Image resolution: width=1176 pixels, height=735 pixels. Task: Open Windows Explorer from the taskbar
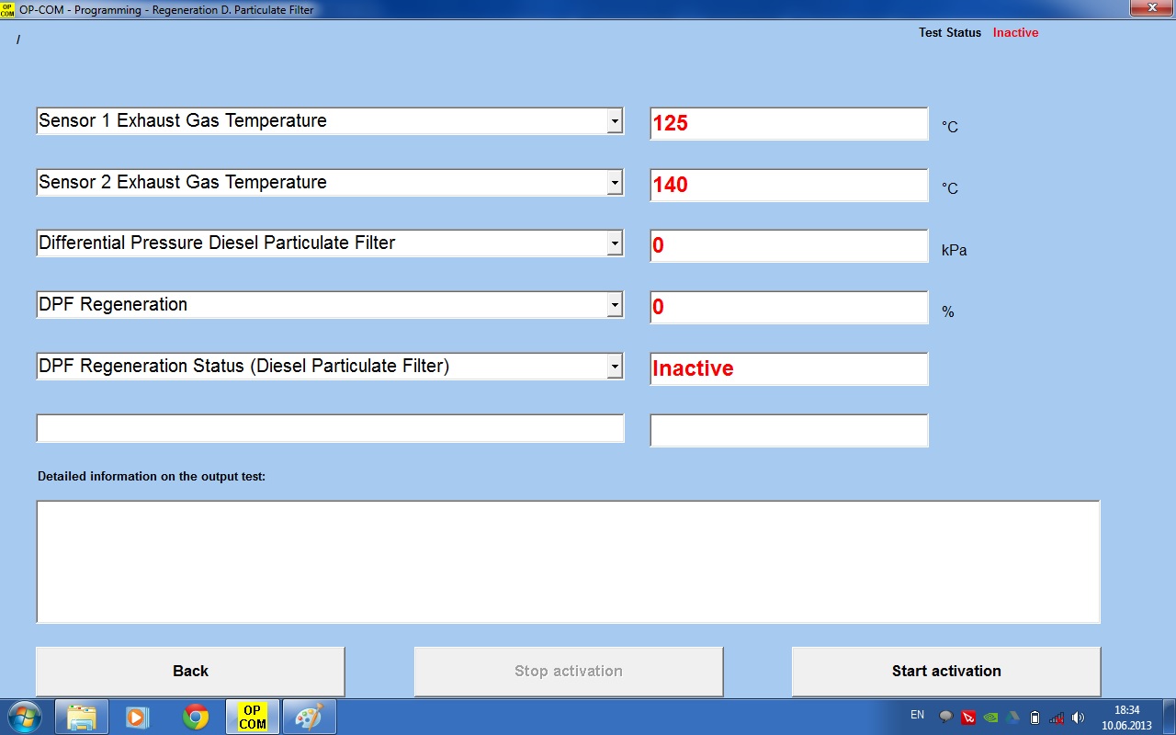(x=82, y=717)
